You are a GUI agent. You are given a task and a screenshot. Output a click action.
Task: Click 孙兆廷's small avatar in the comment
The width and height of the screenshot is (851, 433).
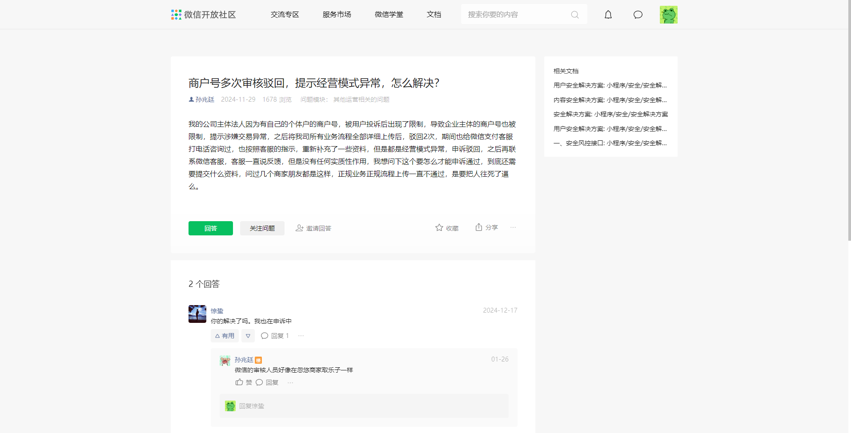(x=225, y=361)
